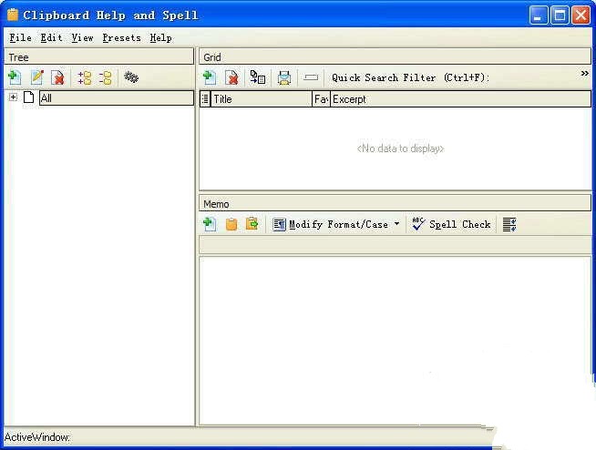
Task: Select the All tree item
Action: point(117,98)
